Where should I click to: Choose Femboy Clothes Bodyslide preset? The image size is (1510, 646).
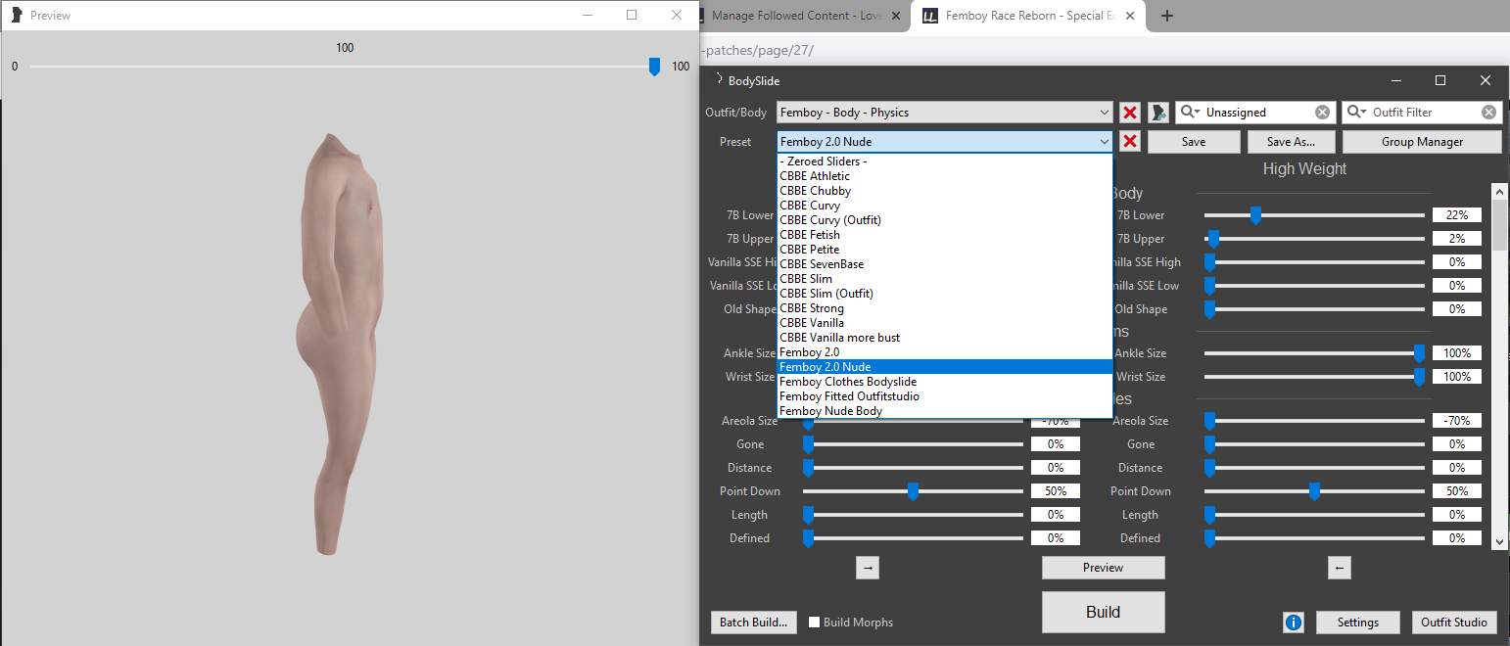pyautogui.click(x=944, y=382)
